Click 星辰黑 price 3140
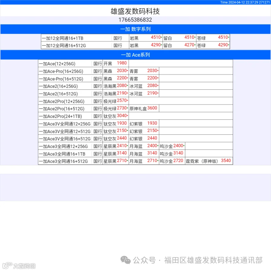 (122, 153)
